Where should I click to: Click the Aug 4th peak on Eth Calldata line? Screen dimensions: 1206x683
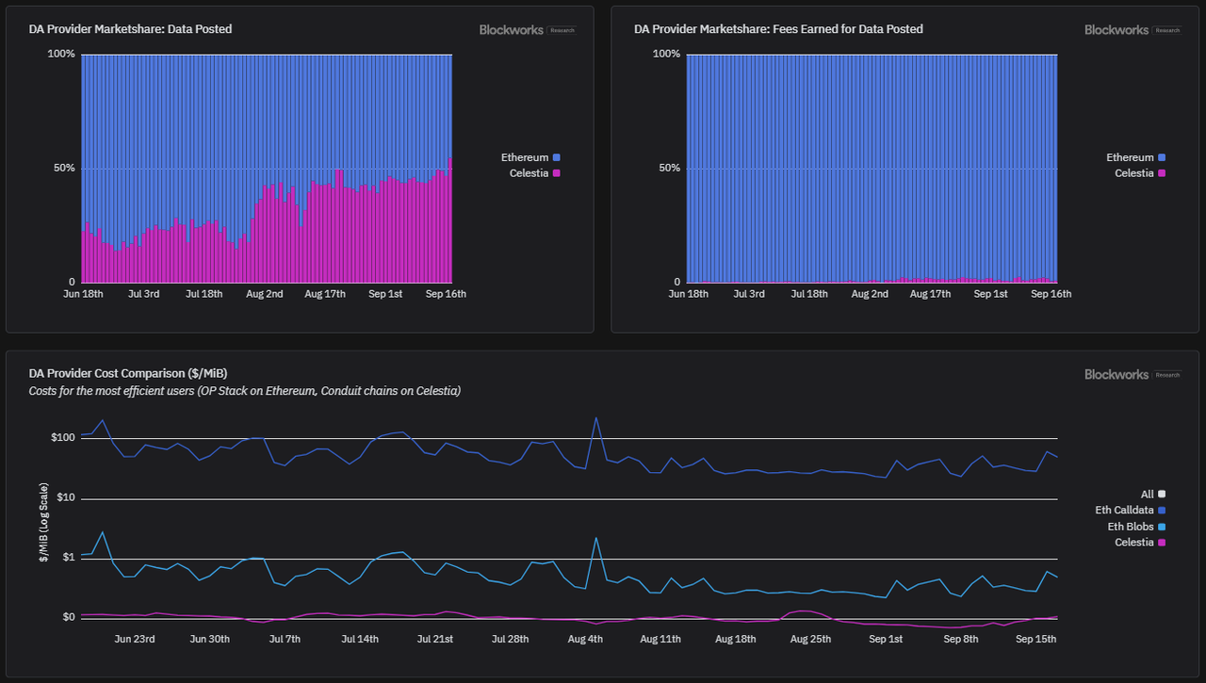596,418
